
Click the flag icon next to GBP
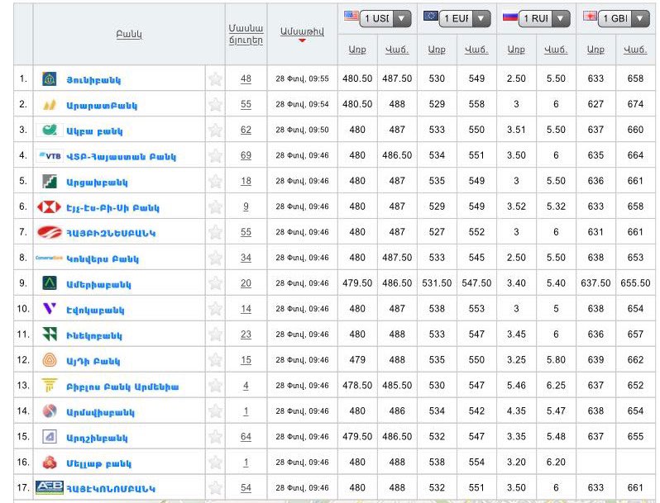click(x=590, y=16)
